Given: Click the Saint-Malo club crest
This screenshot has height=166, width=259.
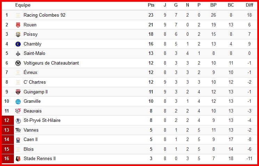Looking at the screenshot, I should click(x=18, y=53).
